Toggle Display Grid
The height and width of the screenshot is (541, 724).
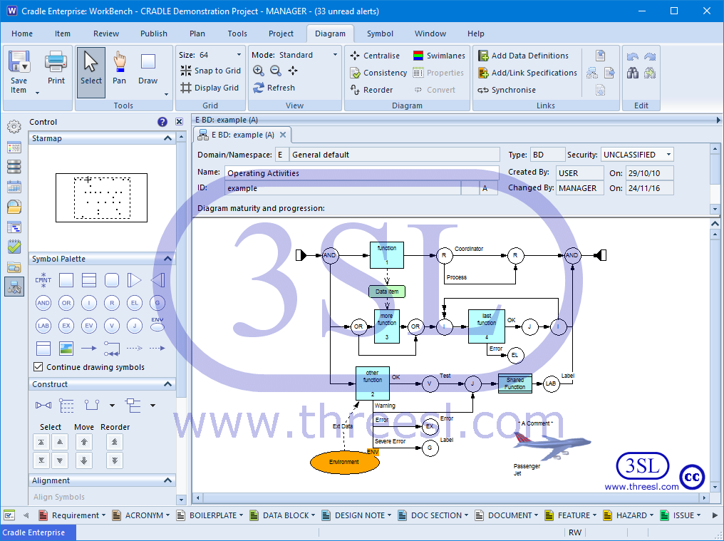(210, 88)
